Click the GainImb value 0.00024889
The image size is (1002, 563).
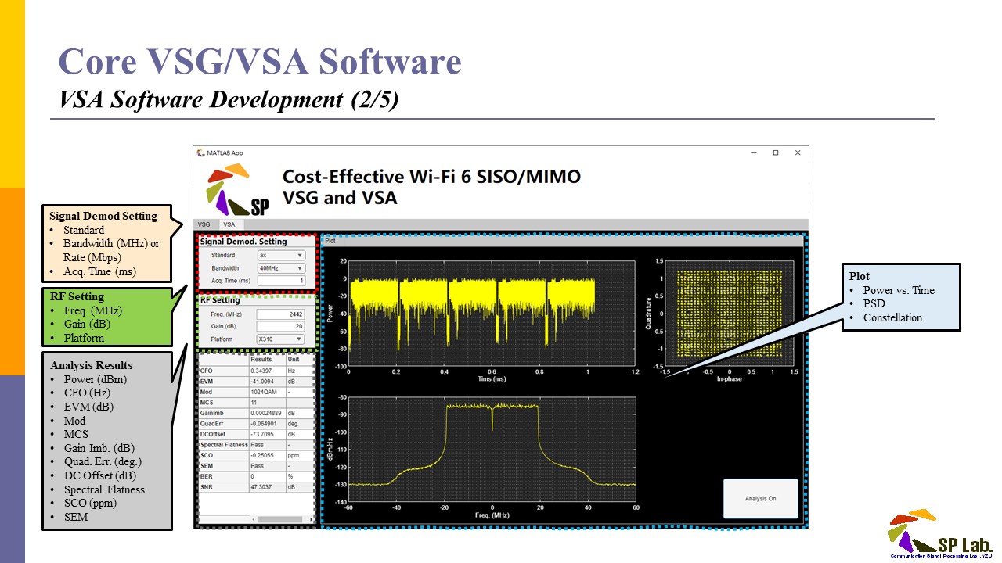point(267,414)
